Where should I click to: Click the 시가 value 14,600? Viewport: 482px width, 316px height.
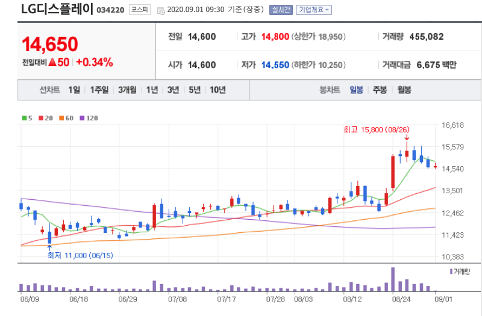[202, 65]
